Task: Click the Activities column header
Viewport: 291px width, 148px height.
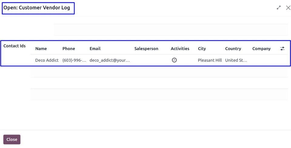Action: coord(180,49)
